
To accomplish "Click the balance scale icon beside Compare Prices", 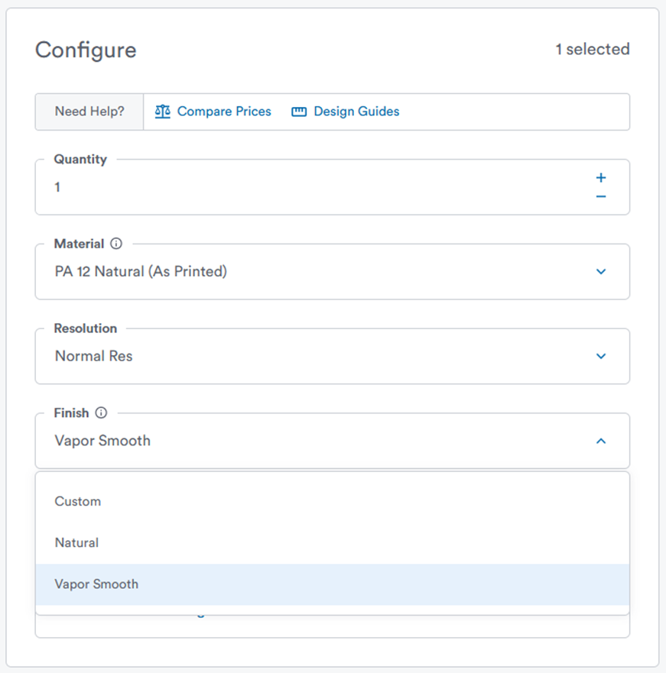I will [162, 112].
